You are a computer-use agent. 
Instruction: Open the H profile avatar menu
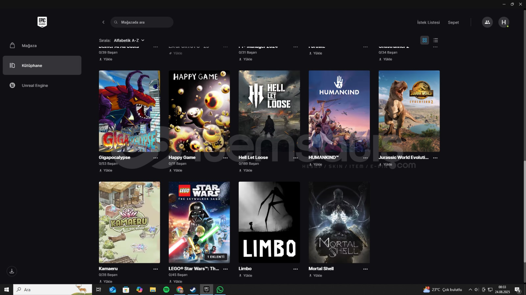[x=504, y=22]
